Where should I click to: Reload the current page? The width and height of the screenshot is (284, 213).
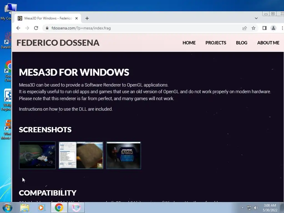[x=36, y=28]
